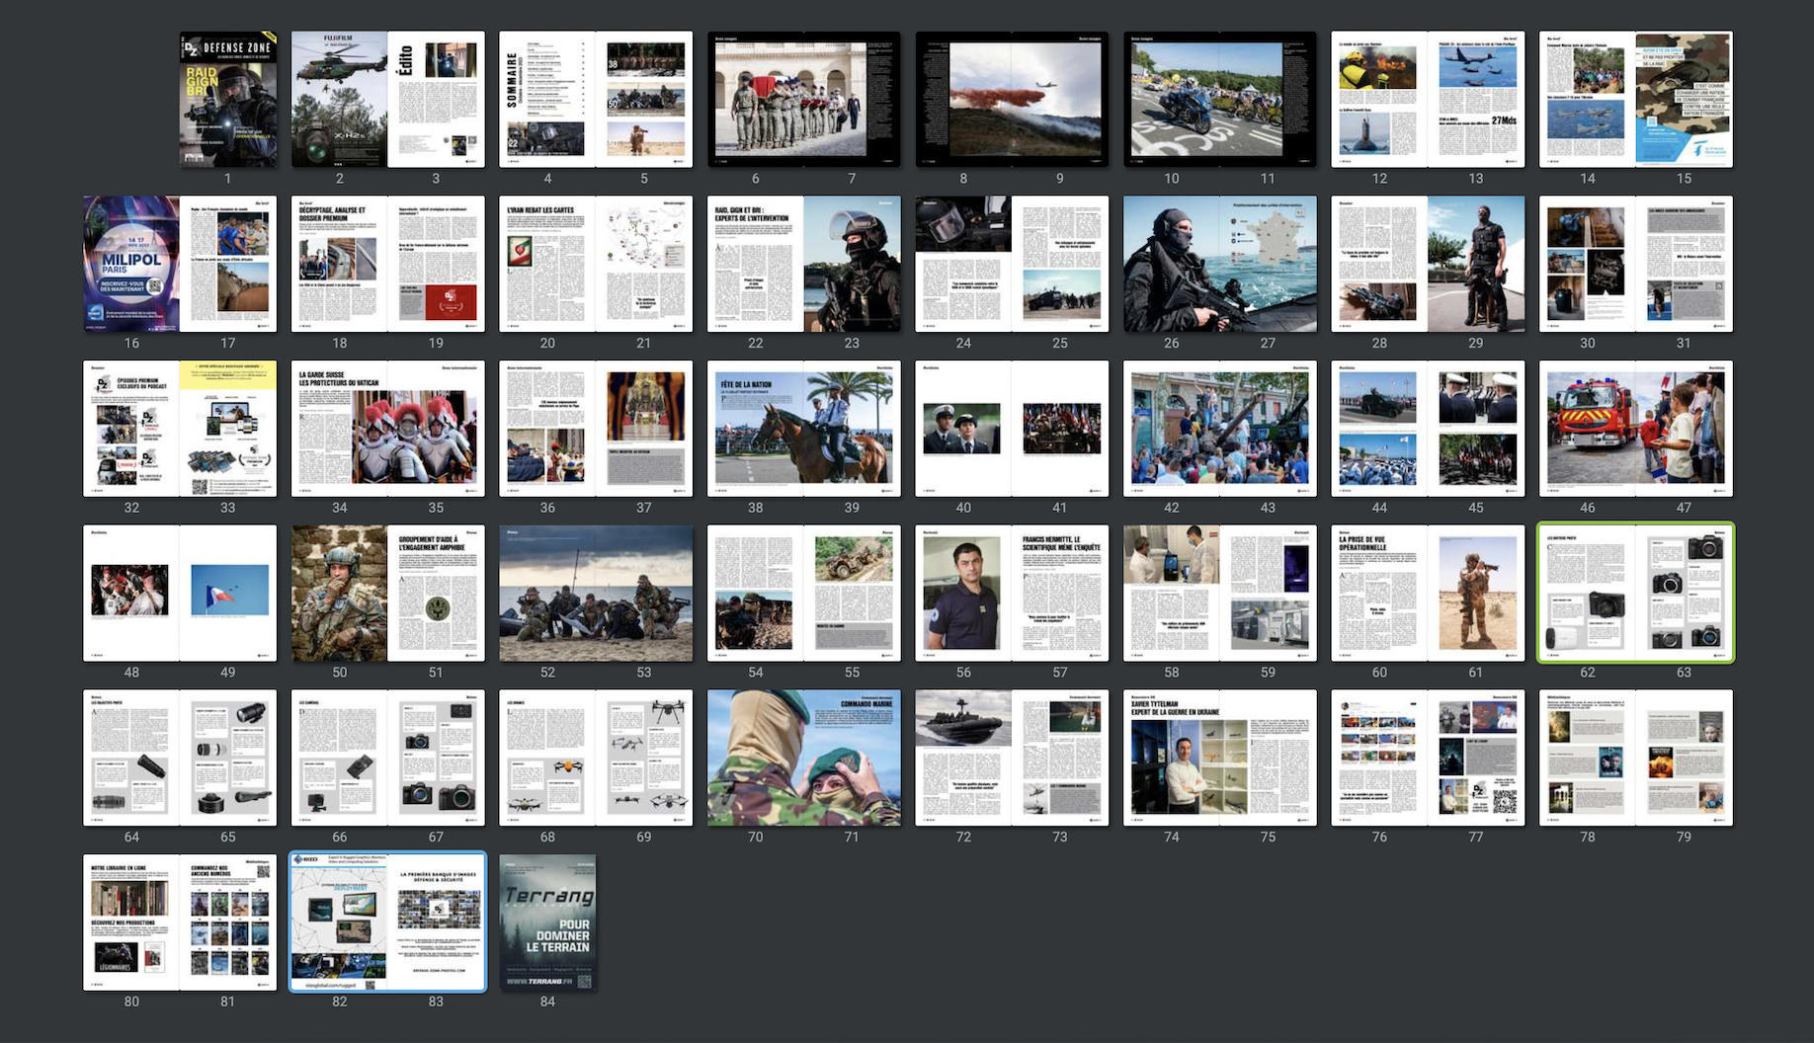1814x1043 pixels.
Task: Click the blue-selected spread pages 82-83
Action: click(387, 922)
